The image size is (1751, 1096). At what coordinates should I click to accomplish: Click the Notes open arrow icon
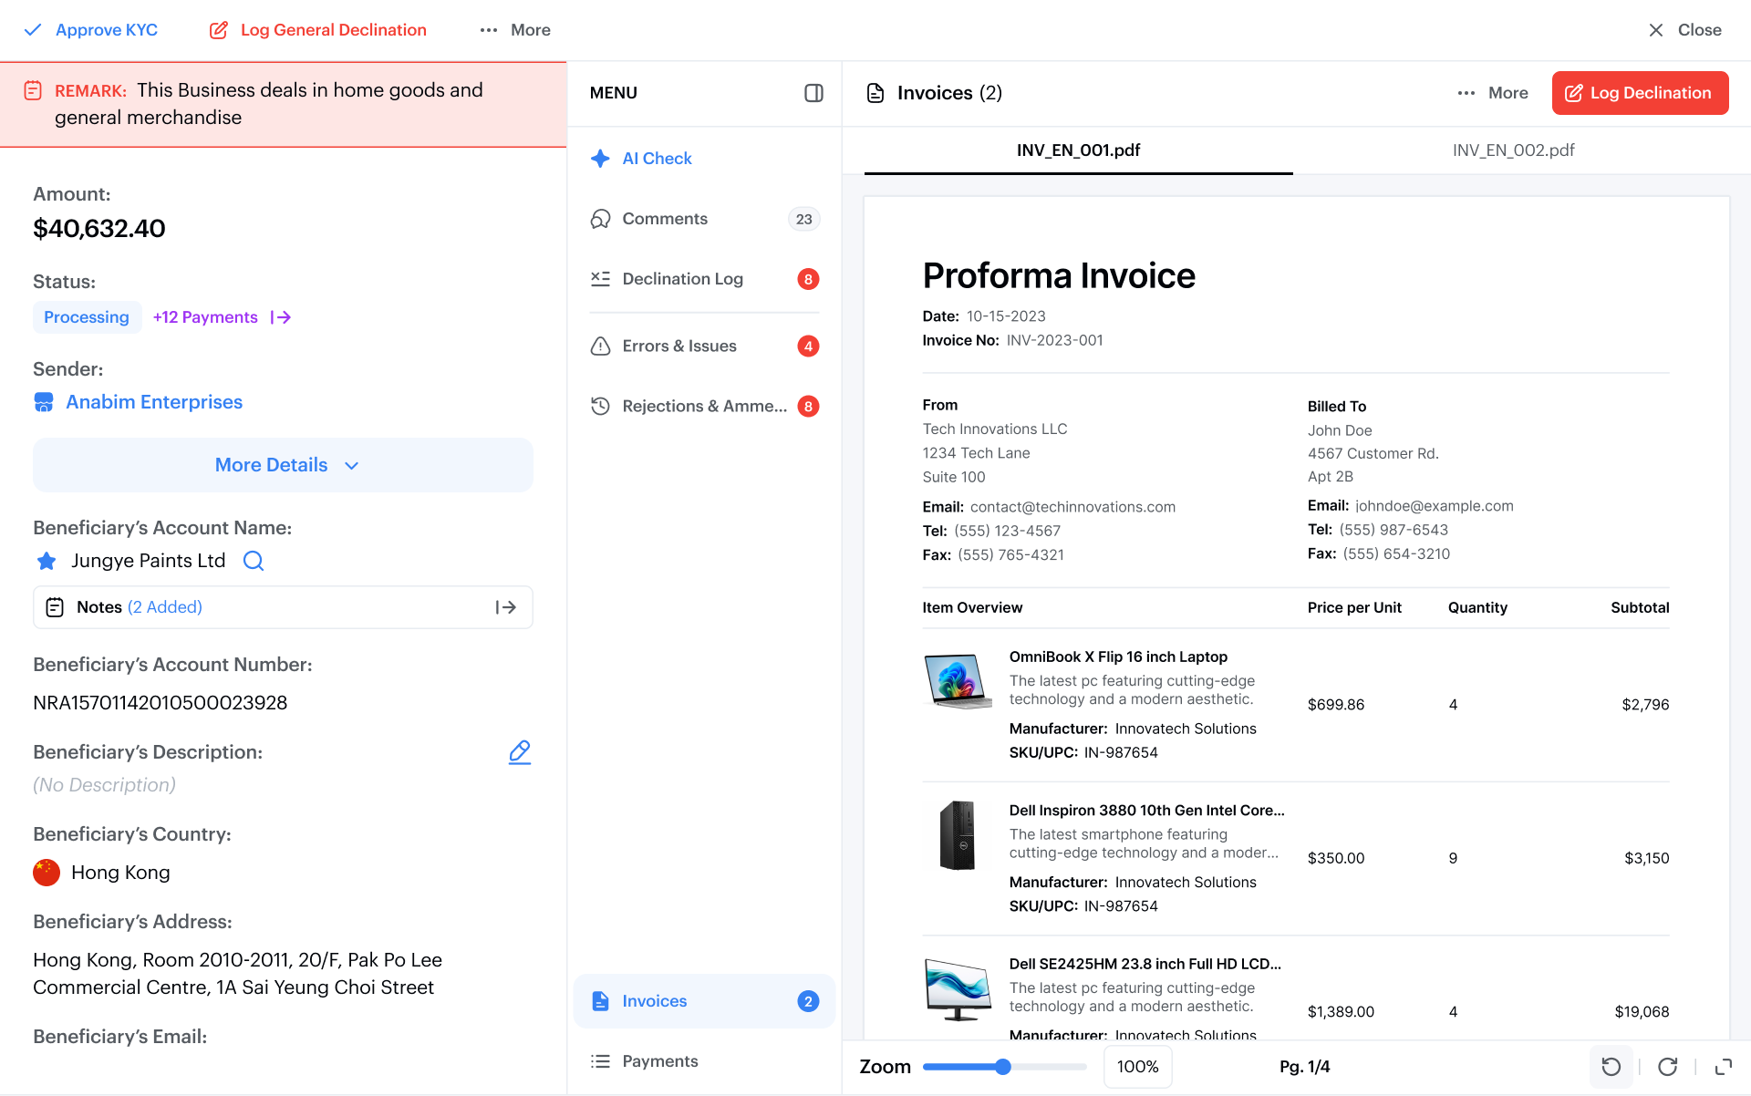506,607
